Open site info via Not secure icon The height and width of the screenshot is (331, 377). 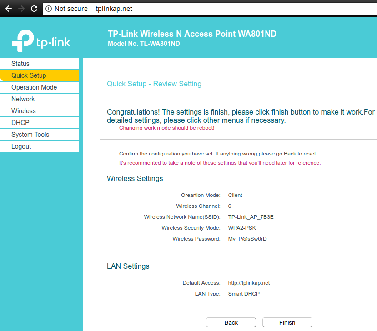point(49,9)
